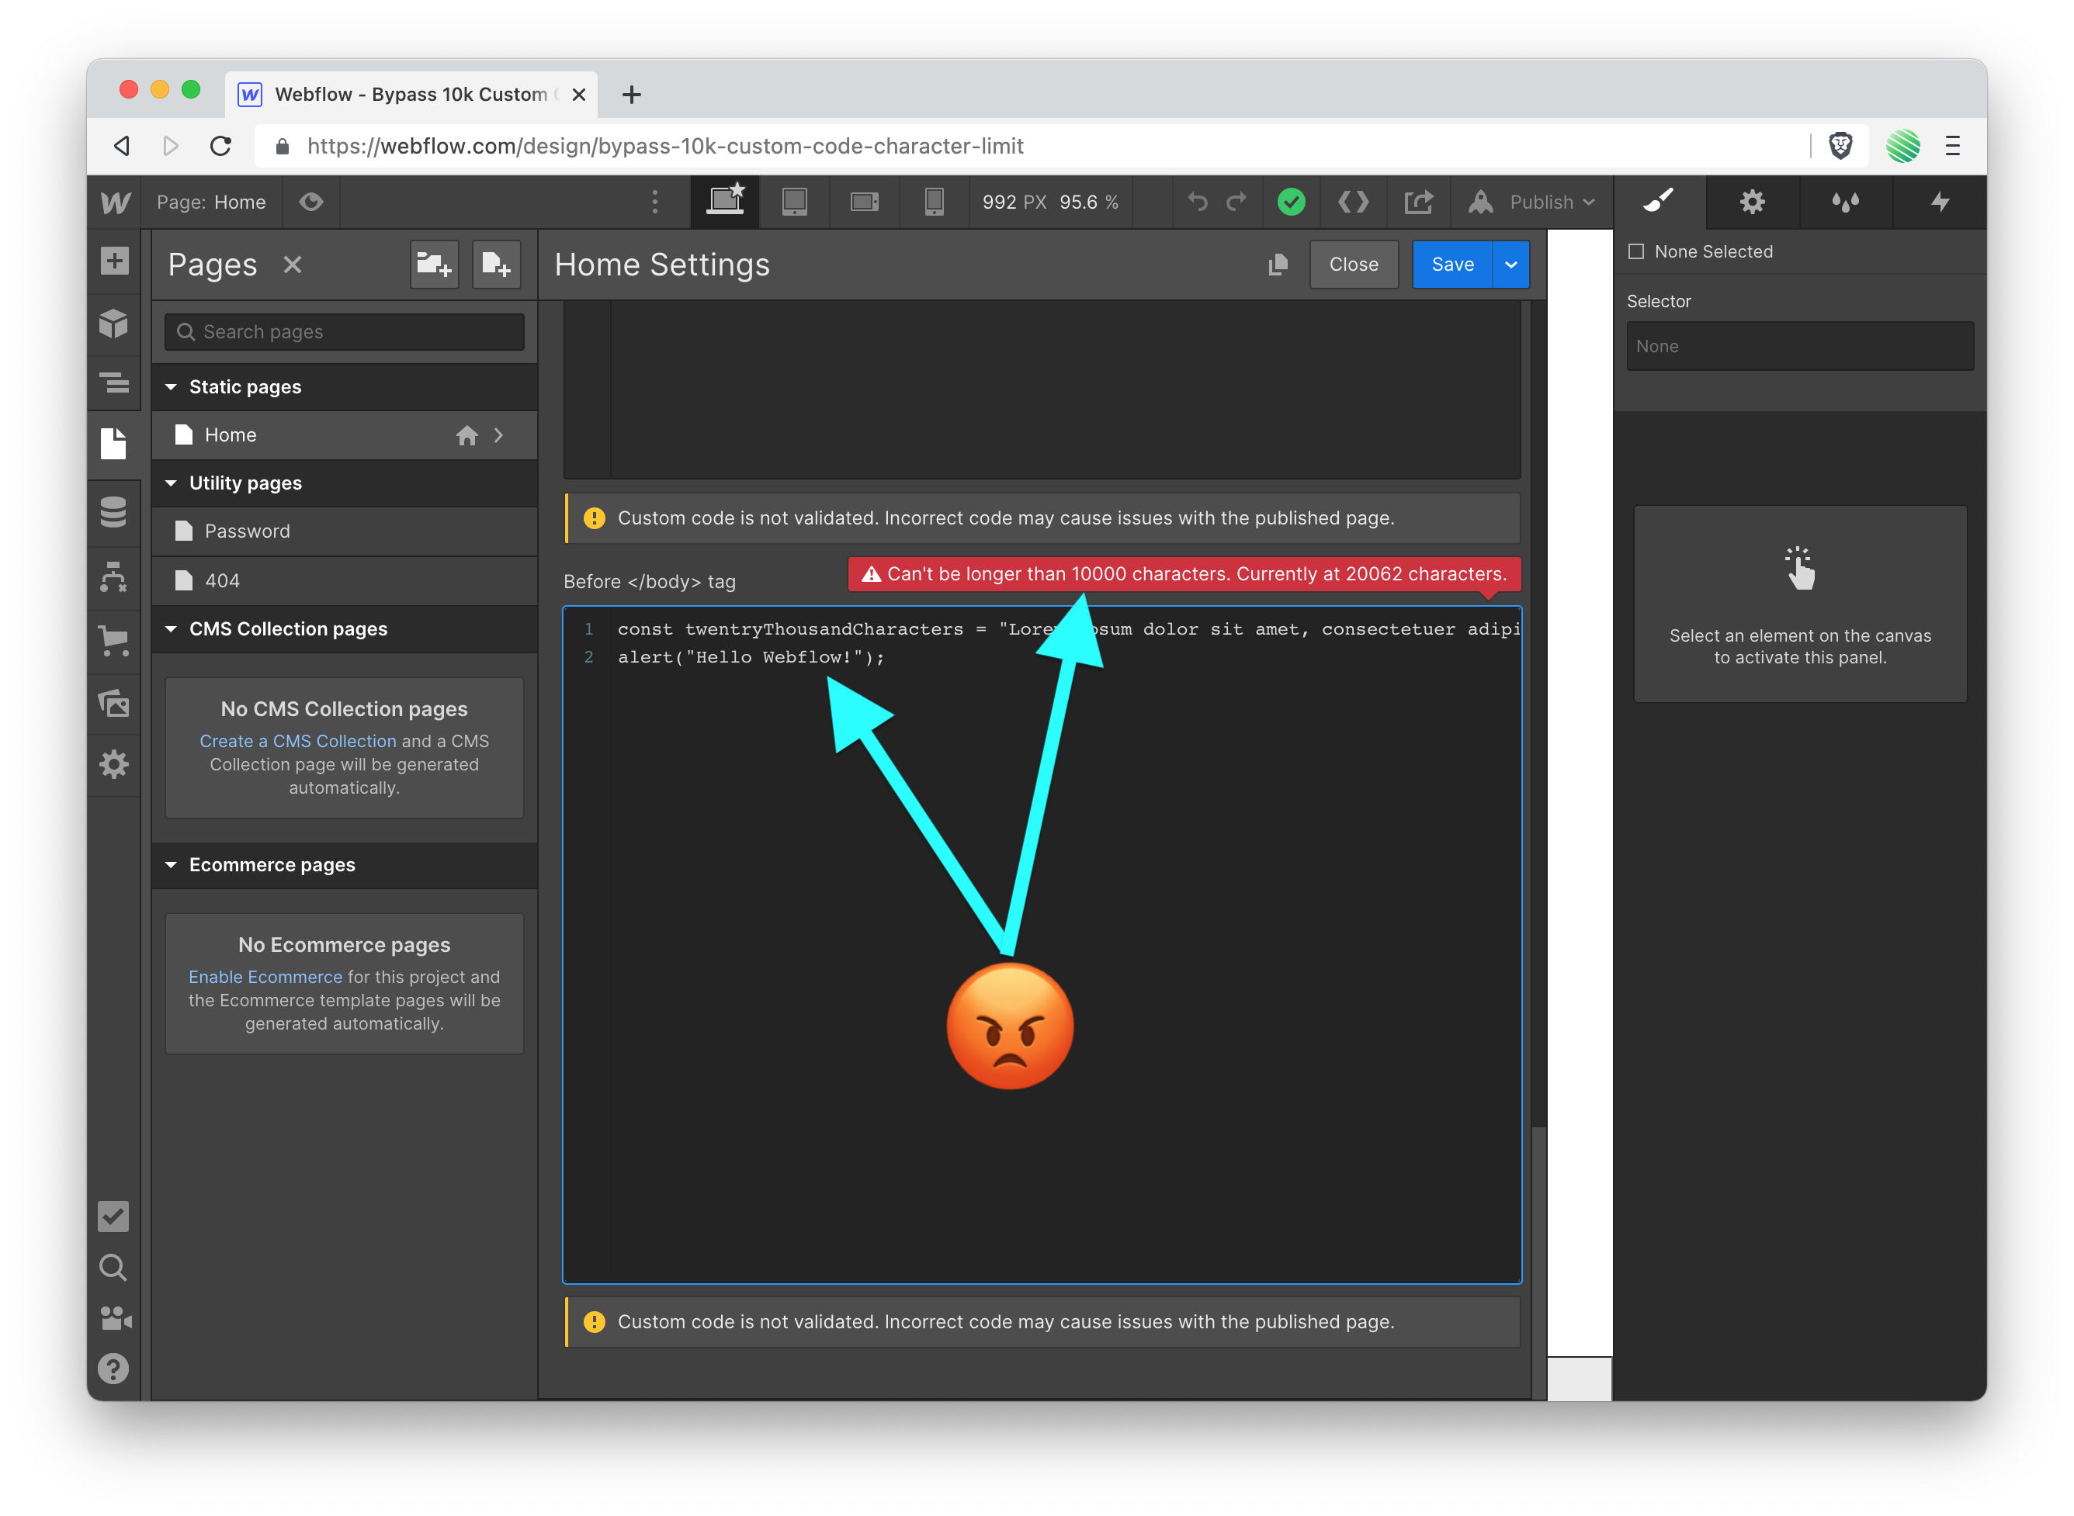Toggle the None Selected checkbox
The image size is (2074, 1516).
pos(1636,251)
